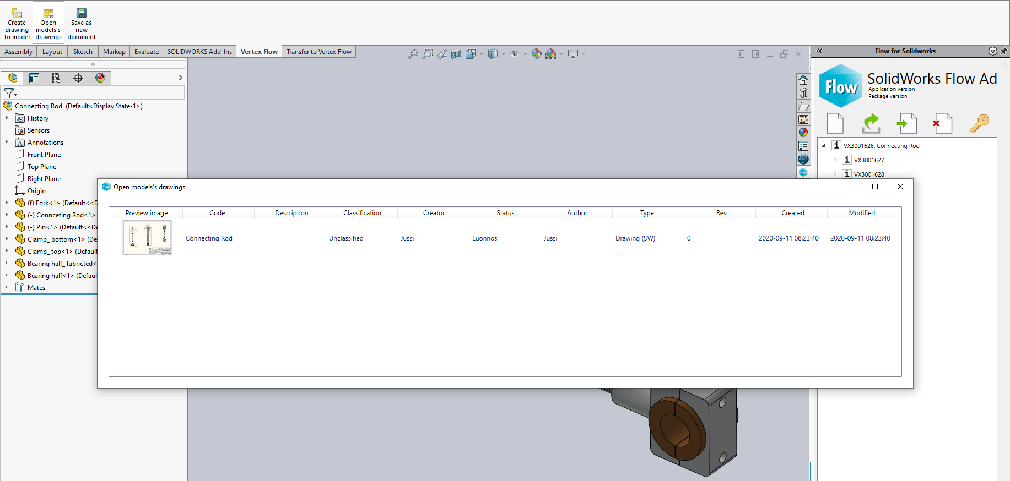Click the Save as new document icon

coord(82,23)
